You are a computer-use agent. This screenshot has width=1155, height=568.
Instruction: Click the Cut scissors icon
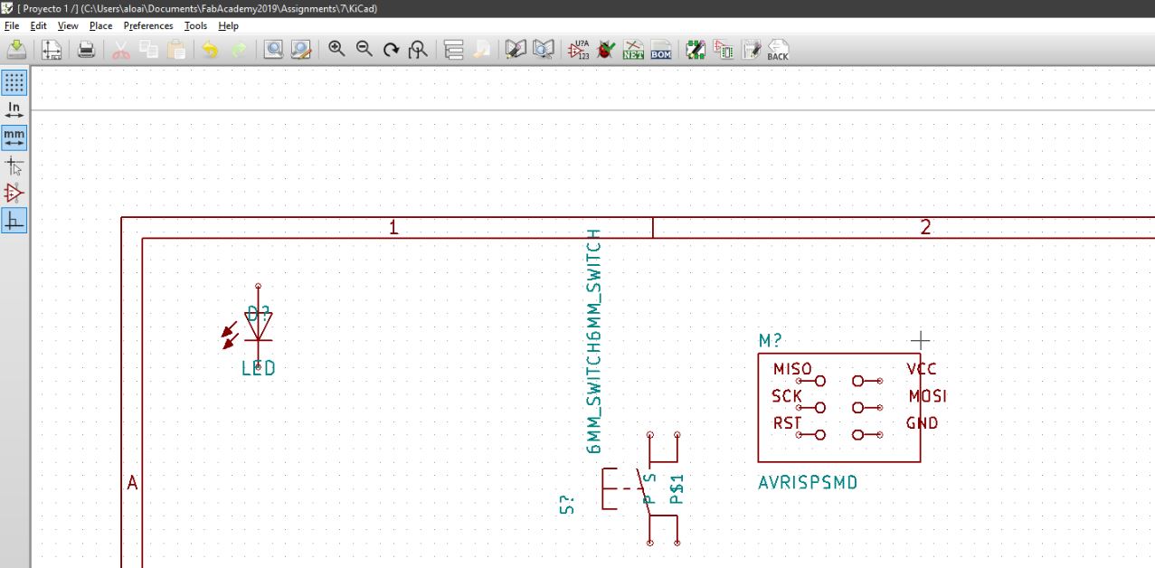point(121,50)
